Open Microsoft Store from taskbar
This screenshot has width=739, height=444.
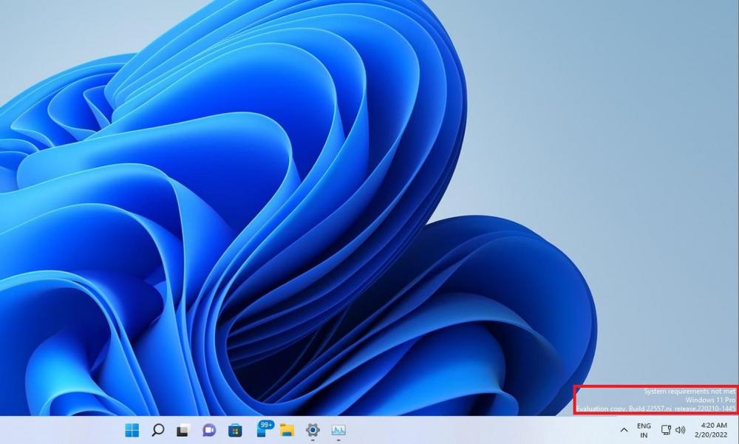pyautogui.click(x=234, y=430)
